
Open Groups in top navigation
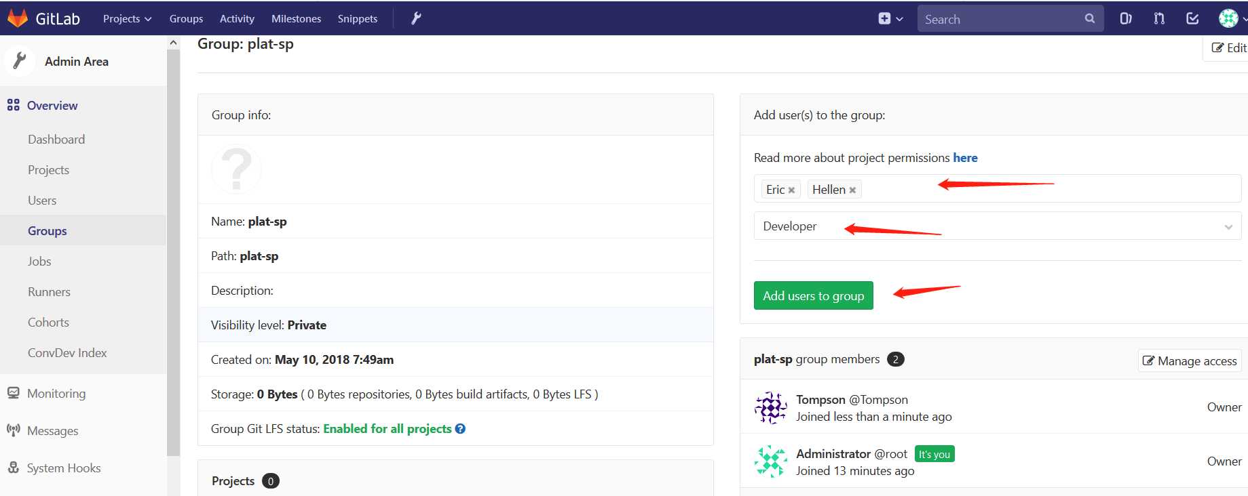click(x=186, y=18)
